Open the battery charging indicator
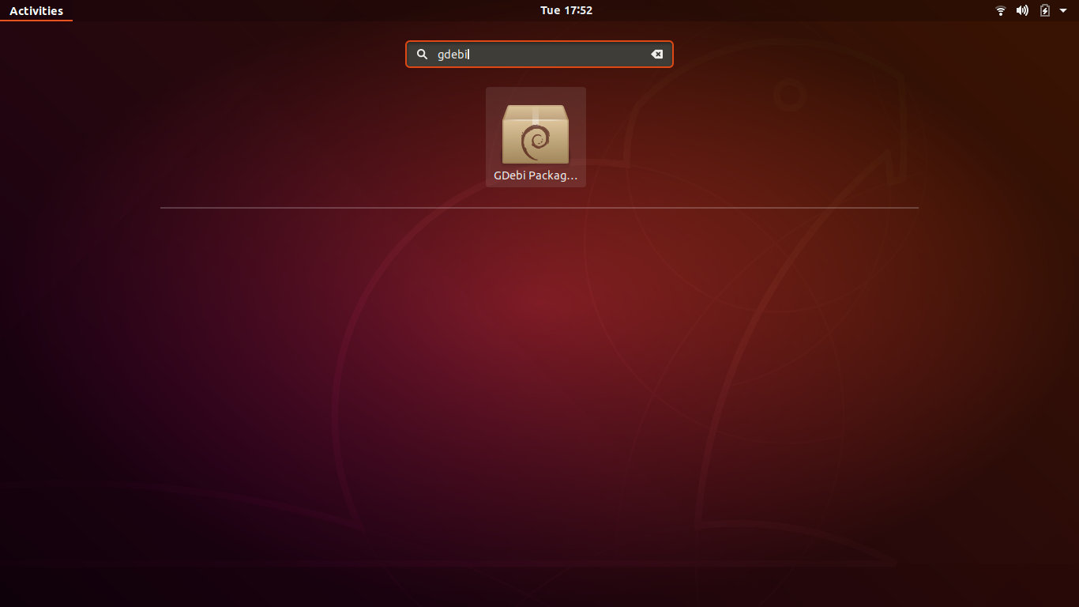The width and height of the screenshot is (1079, 607). pos(1045,10)
